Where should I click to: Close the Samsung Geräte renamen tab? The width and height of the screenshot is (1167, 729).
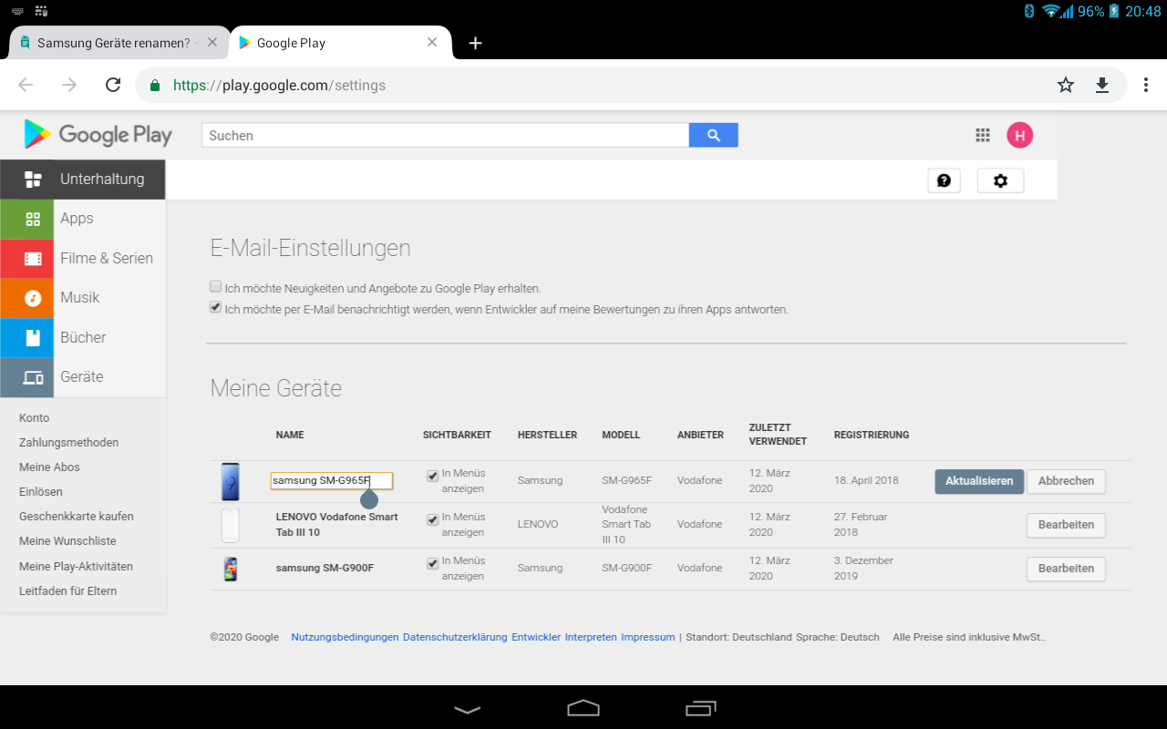tap(212, 42)
